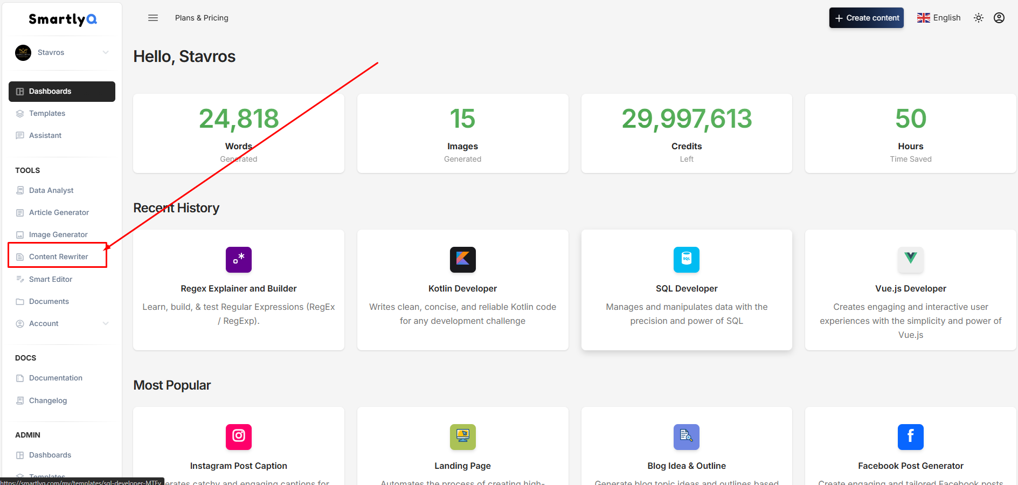Click the SmartlyQ logo
This screenshot has width=1018, height=485.
point(63,19)
